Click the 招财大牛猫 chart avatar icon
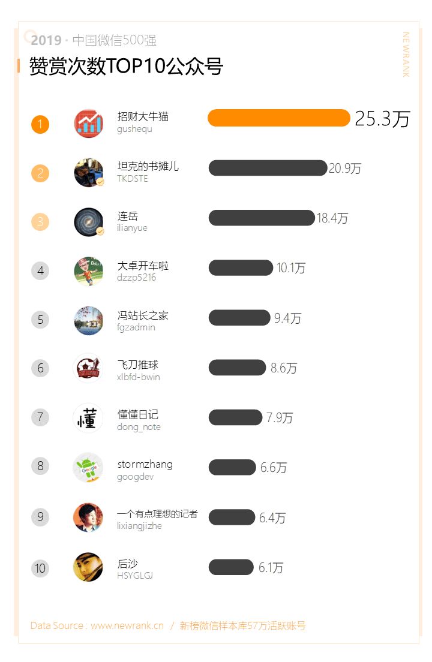Image resolution: width=432 pixels, height=662 pixels. (x=88, y=124)
